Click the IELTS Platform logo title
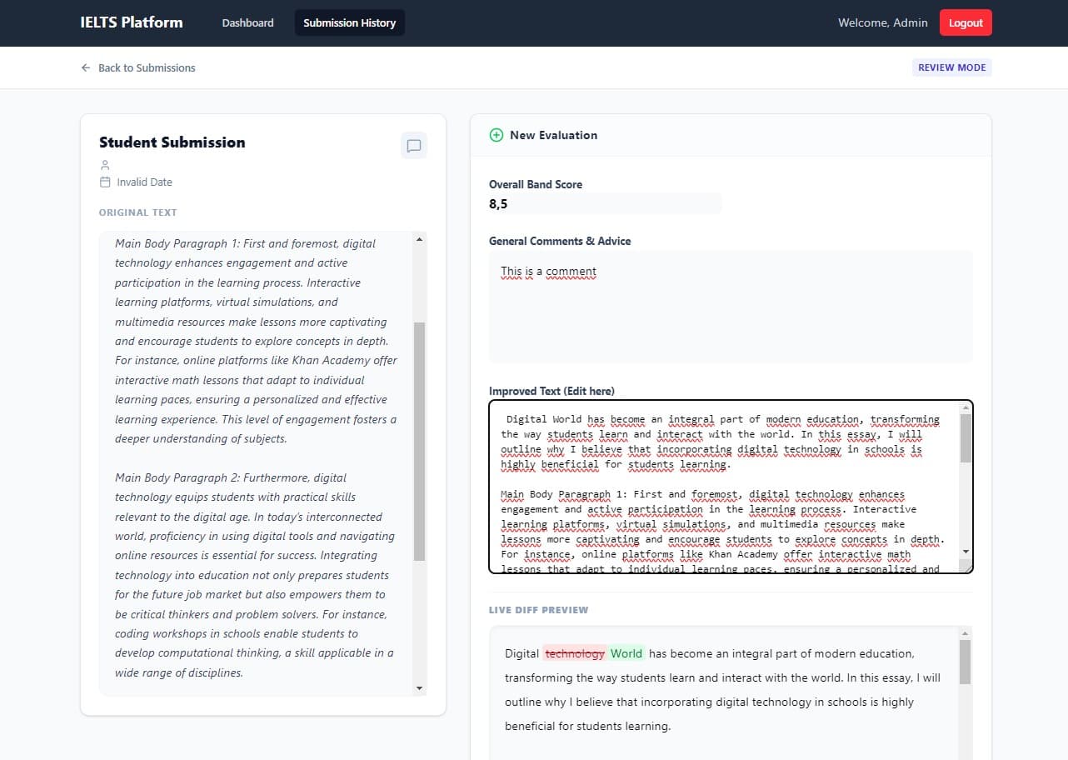 pyautogui.click(x=132, y=22)
